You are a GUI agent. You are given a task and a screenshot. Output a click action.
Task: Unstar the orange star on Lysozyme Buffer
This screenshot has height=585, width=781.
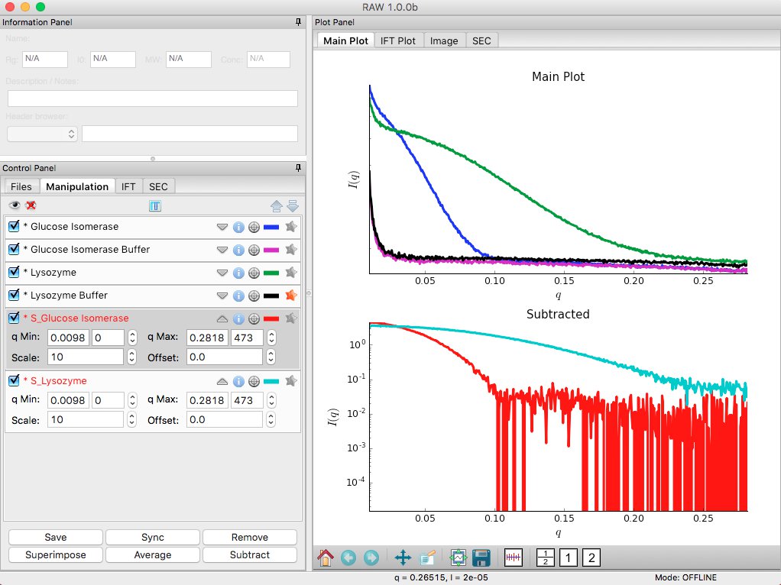pos(291,296)
